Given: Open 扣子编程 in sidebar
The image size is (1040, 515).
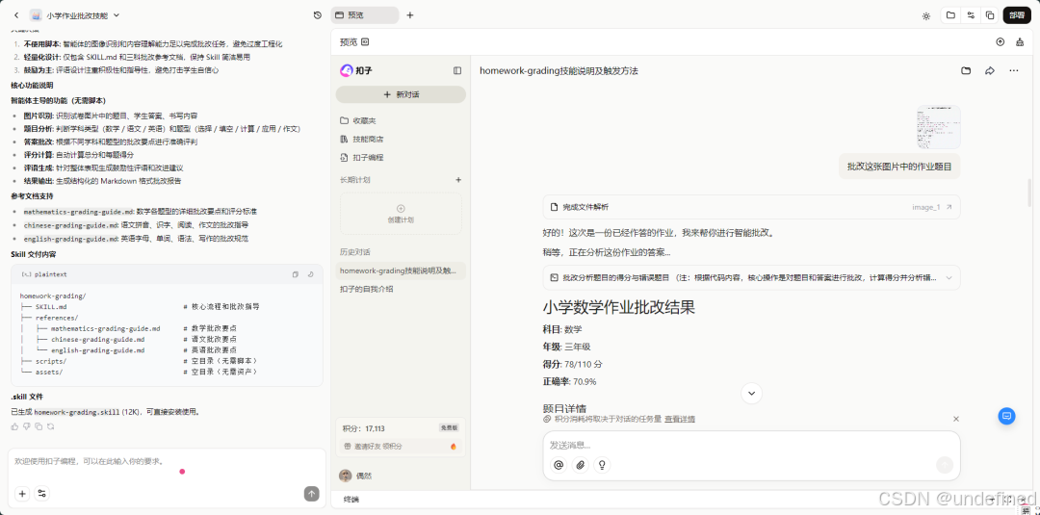Looking at the screenshot, I should click(x=361, y=158).
